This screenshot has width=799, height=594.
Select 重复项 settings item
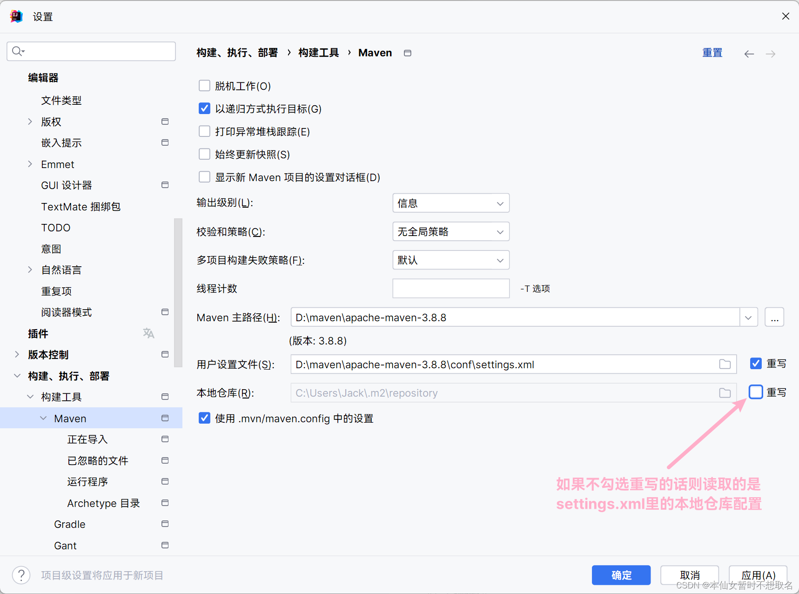56,291
